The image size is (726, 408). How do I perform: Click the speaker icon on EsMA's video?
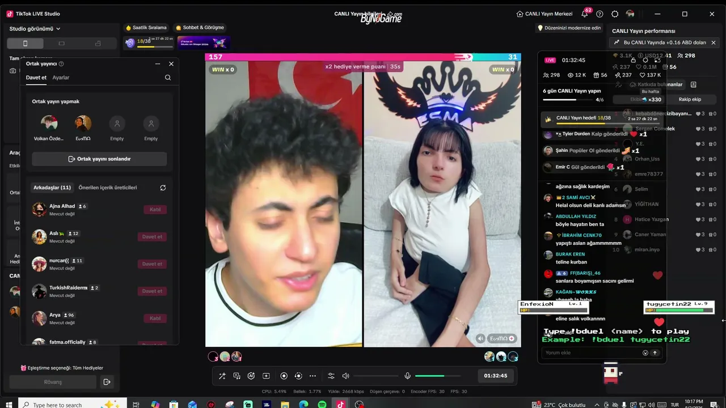click(480, 338)
